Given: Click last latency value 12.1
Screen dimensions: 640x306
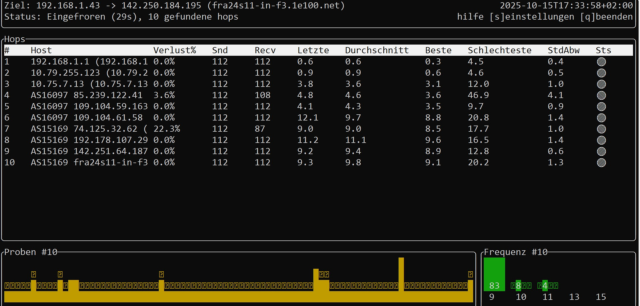Looking at the screenshot, I should point(308,118).
